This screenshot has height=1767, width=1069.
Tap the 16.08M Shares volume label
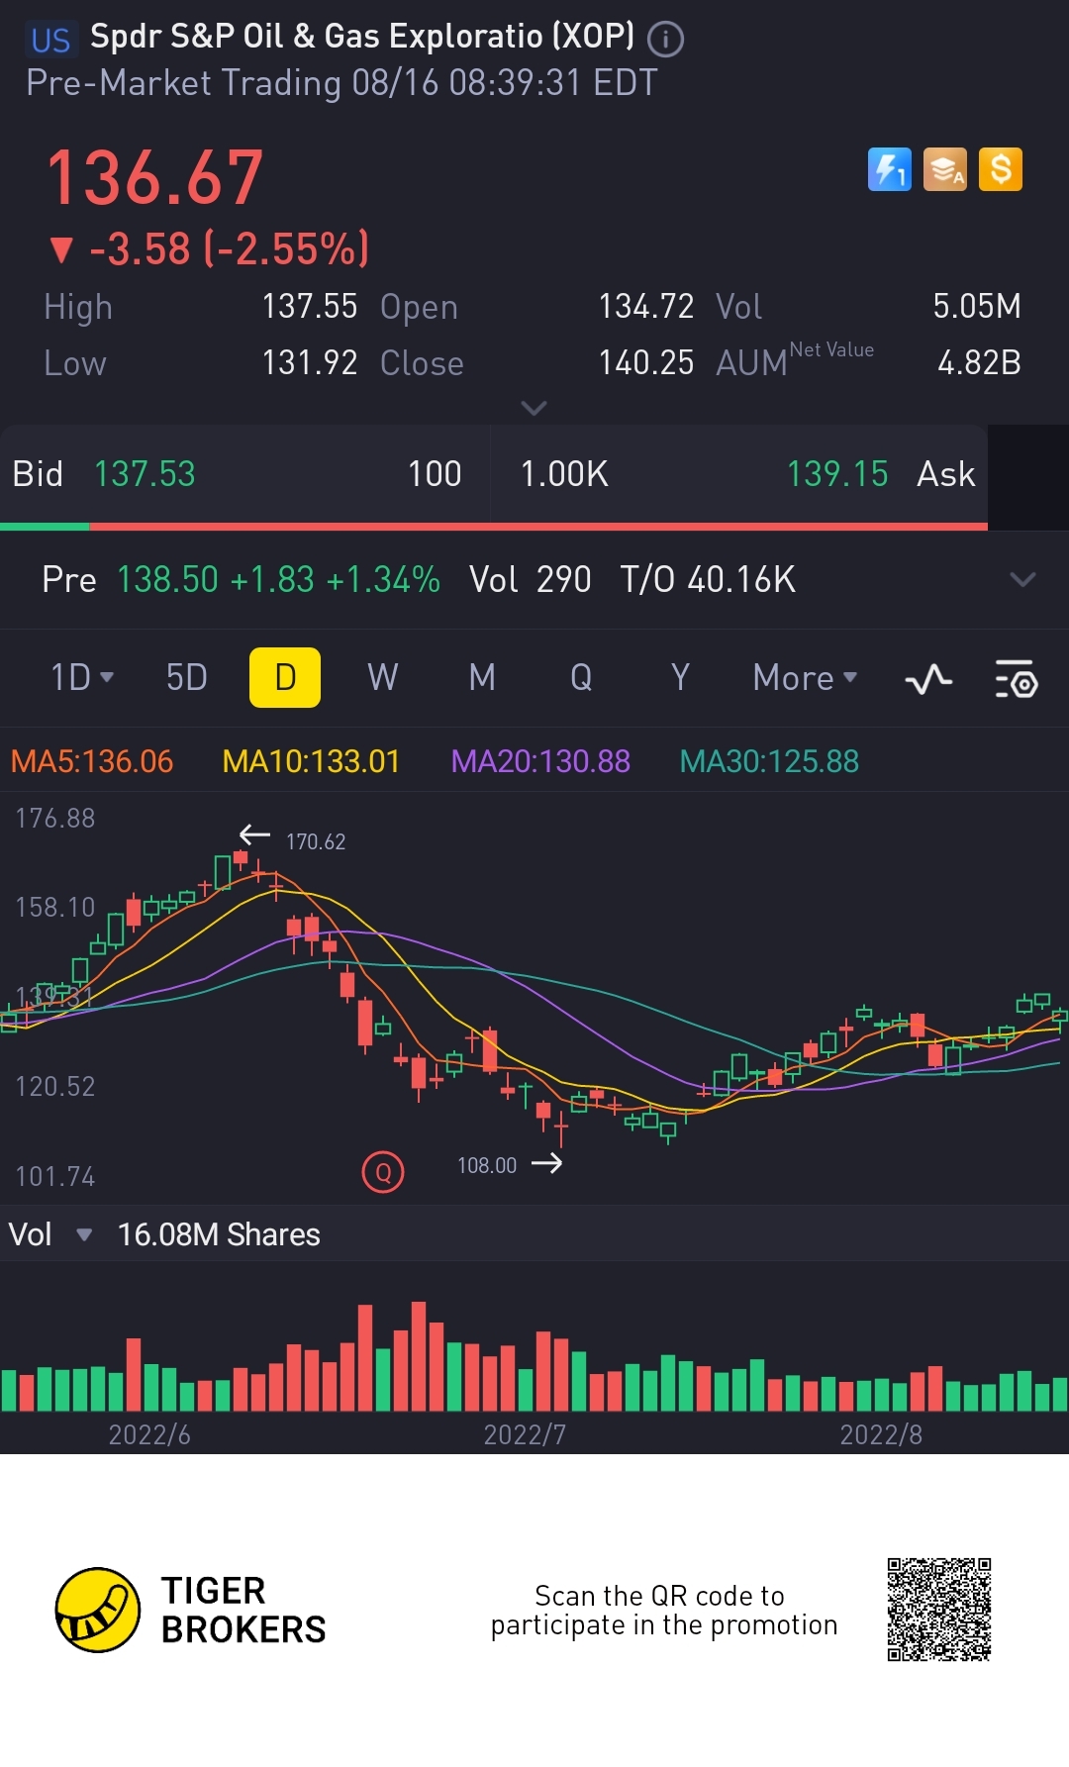[219, 1234]
